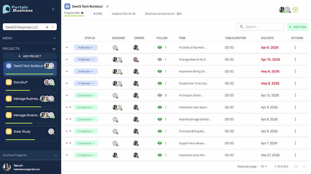Toggle Allow External Submissions switch
The height and width of the screenshot is (174, 311).
tap(179, 14)
